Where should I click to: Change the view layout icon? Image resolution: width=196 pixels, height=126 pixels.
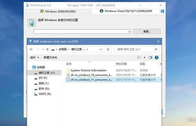coord(139,57)
